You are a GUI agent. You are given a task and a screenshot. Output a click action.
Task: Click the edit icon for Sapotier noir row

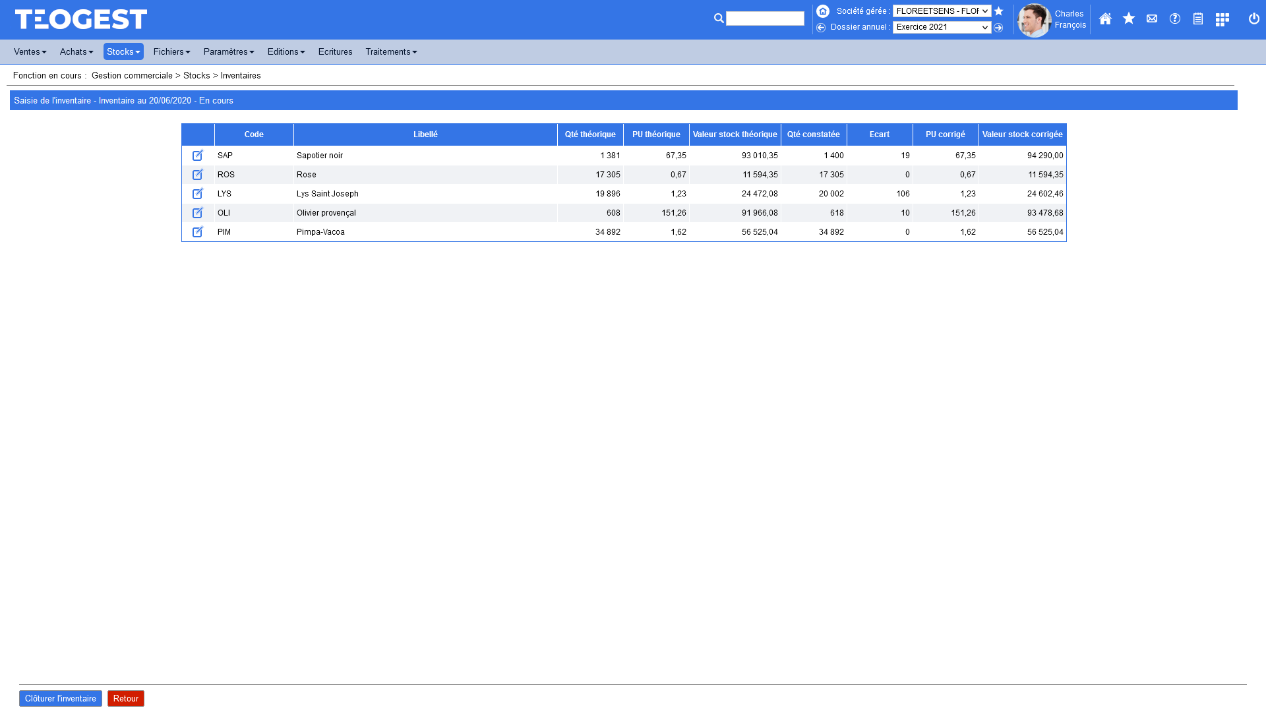pyautogui.click(x=197, y=156)
